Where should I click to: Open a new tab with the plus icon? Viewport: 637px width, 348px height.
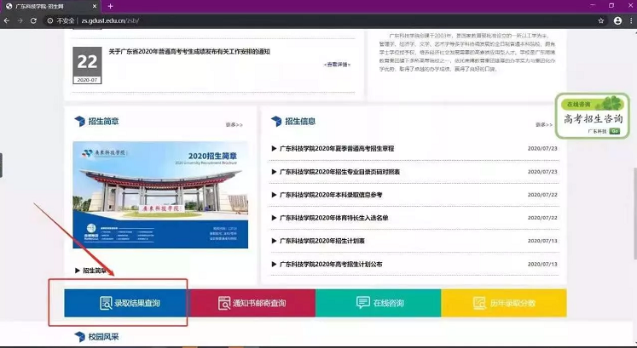[110, 6]
